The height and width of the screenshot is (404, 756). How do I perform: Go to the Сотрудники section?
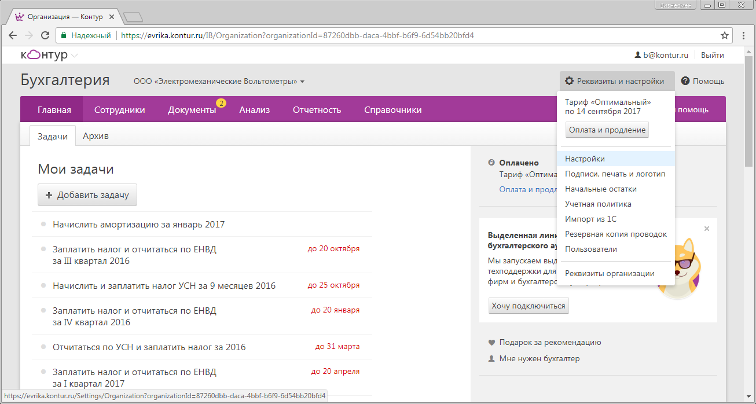point(120,110)
